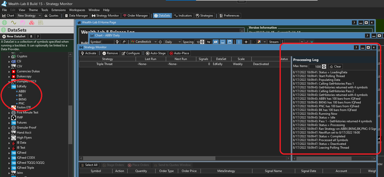Click the Max Items value field
Viewport: 384px width, 177px height.
coord(315,67)
